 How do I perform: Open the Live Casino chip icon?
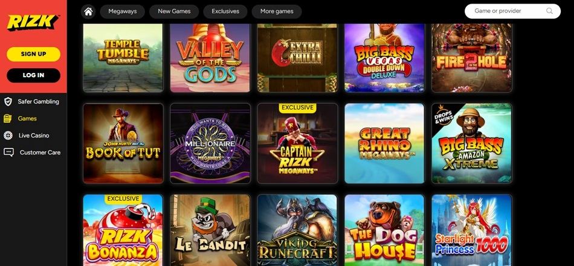coord(8,136)
